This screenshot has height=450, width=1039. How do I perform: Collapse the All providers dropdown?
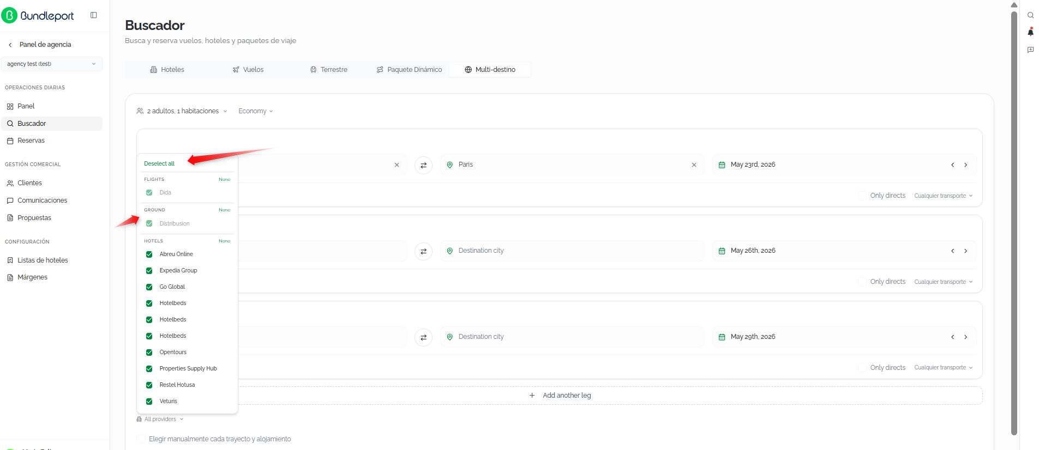coord(160,419)
